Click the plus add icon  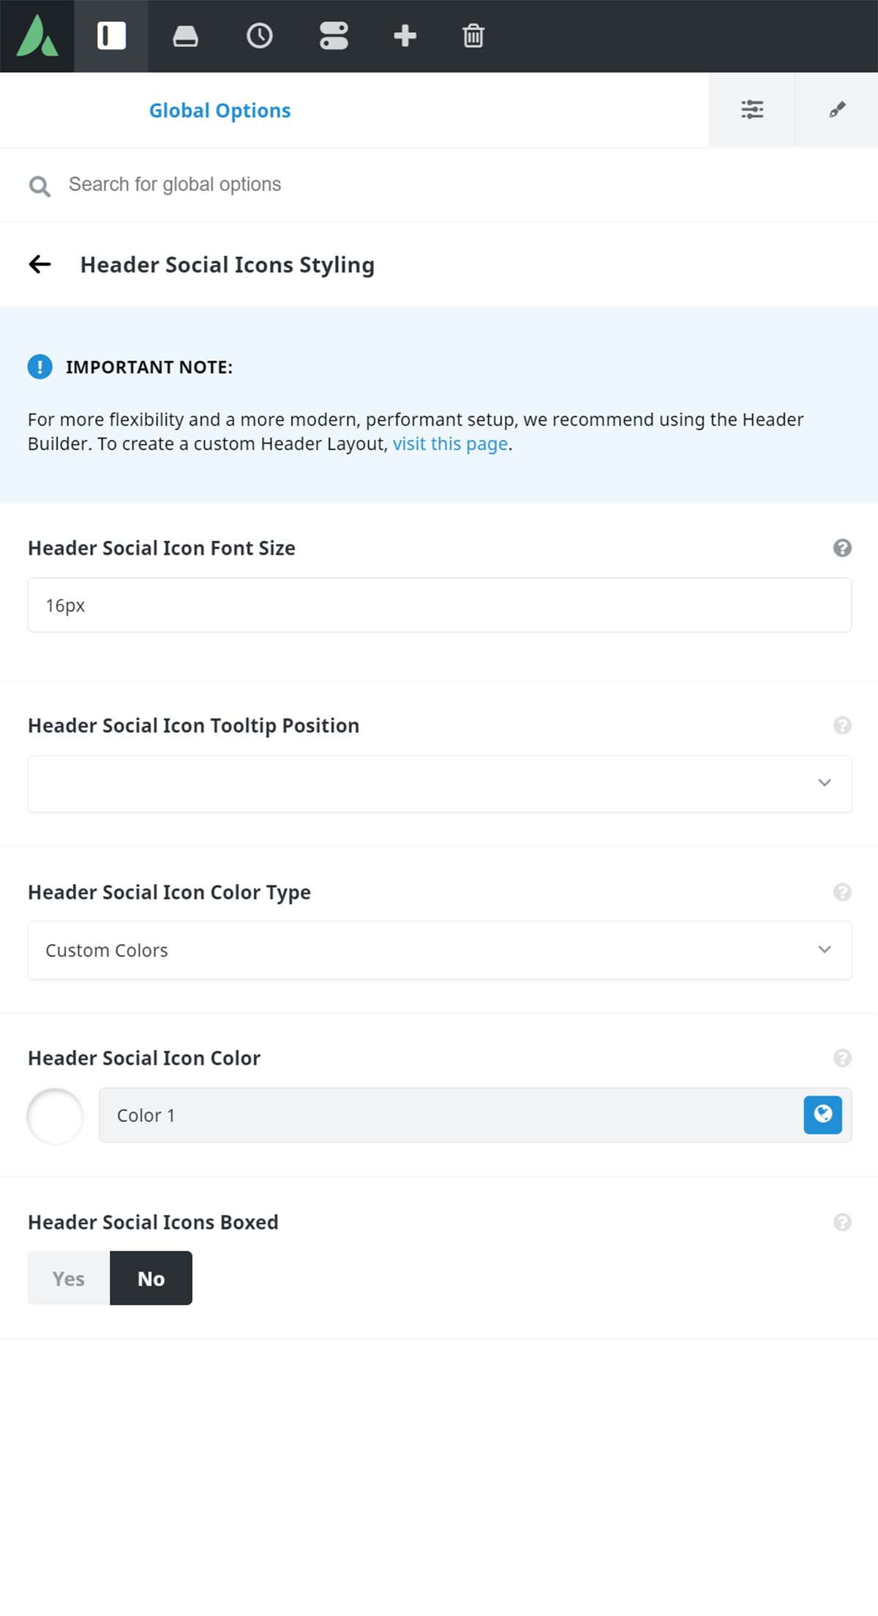coord(405,36)
